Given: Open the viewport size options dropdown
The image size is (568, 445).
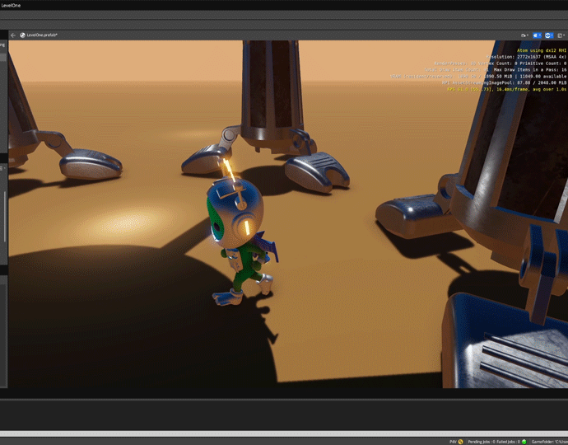Looking at the screenshot, I should click(x=561, y=35).
